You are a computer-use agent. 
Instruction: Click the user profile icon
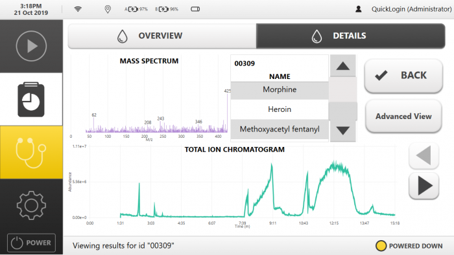pos(359,9)
